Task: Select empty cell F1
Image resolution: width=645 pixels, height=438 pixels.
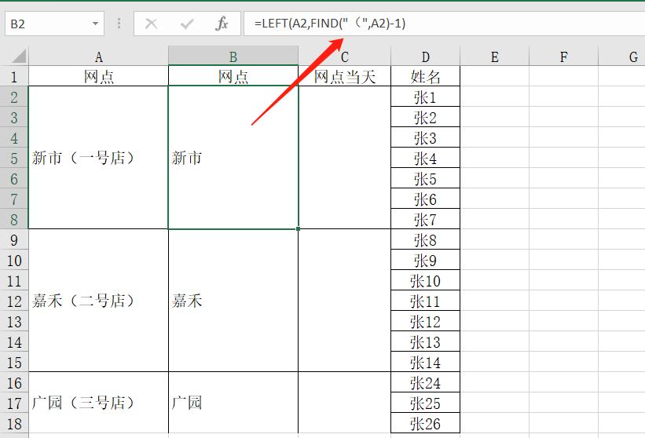Action: (x=563, y=76)
